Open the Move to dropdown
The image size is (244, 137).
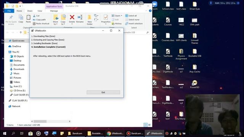(55, 20)
